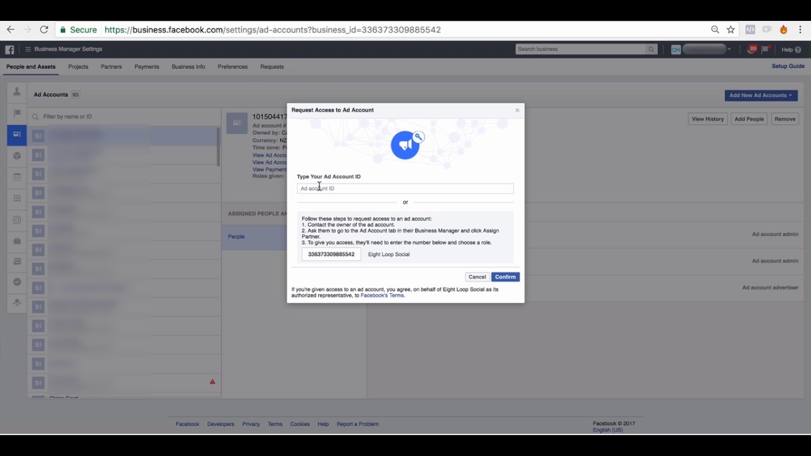Image resolution: width=811 pixels, height=456 pixels.
Task: Open Facebook's Terms link in dialog
Action: pos(382,295)
